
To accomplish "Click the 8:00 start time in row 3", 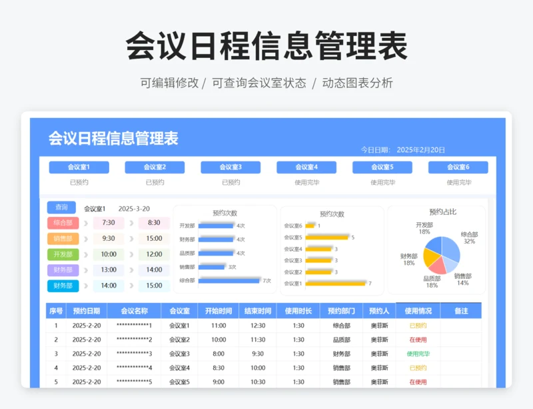I will click(219, 354).
